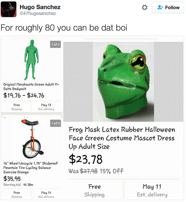Click the $19.76 - $24.76 price range

(x=24, y=95)
